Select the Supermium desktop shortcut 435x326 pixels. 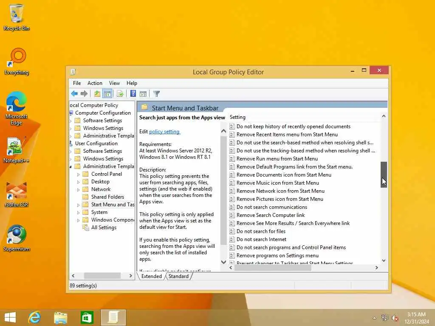point(17,239)
